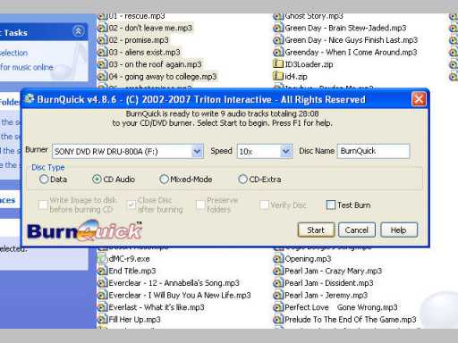Viewport: 458px width, 343px height.
Task: Open Help in the BurnQuick dialog
Action: click(399, 230)
